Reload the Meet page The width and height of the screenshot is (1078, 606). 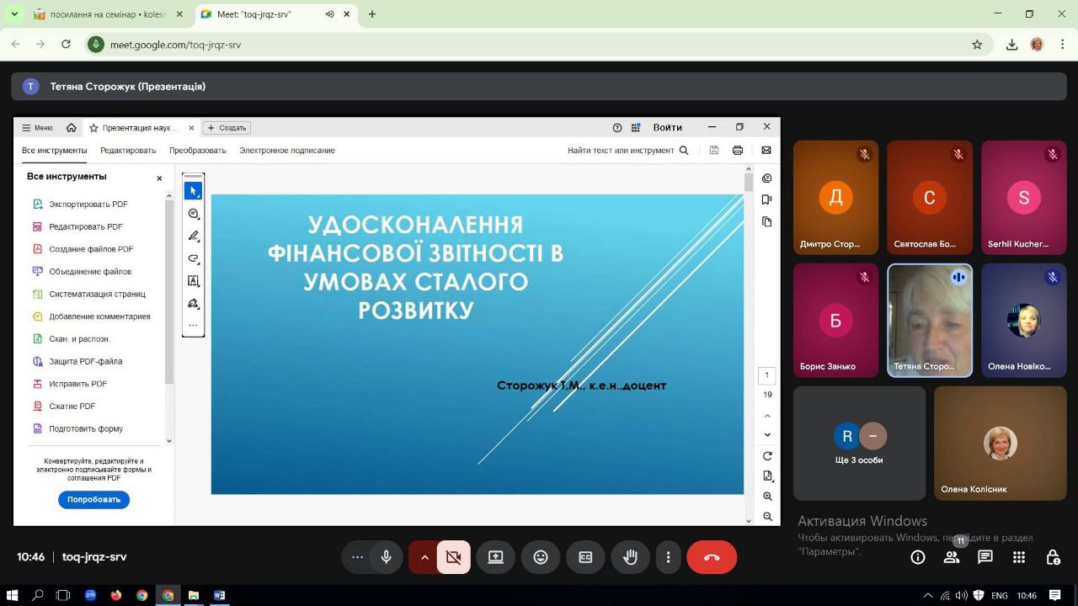[x=66, y=45]
